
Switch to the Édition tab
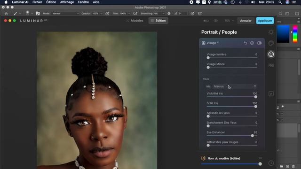[x=158, y=21]
